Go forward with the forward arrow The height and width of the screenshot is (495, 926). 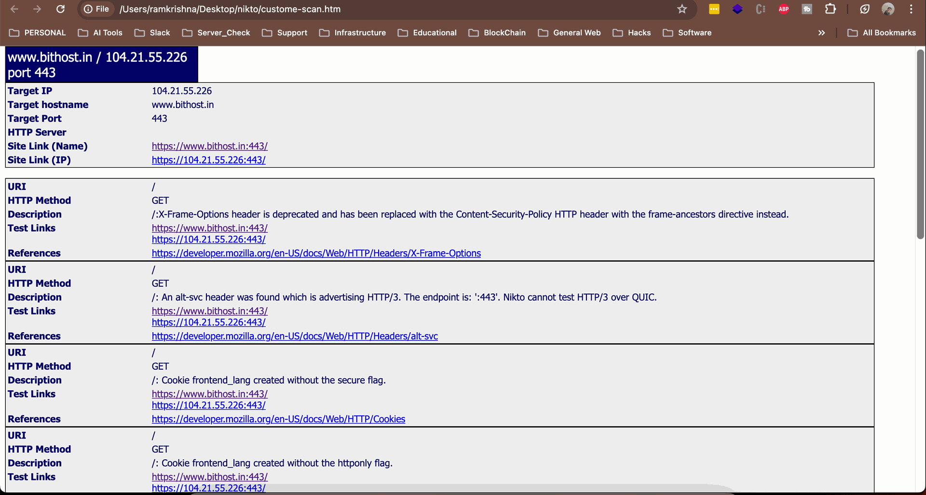click(37, 9)
